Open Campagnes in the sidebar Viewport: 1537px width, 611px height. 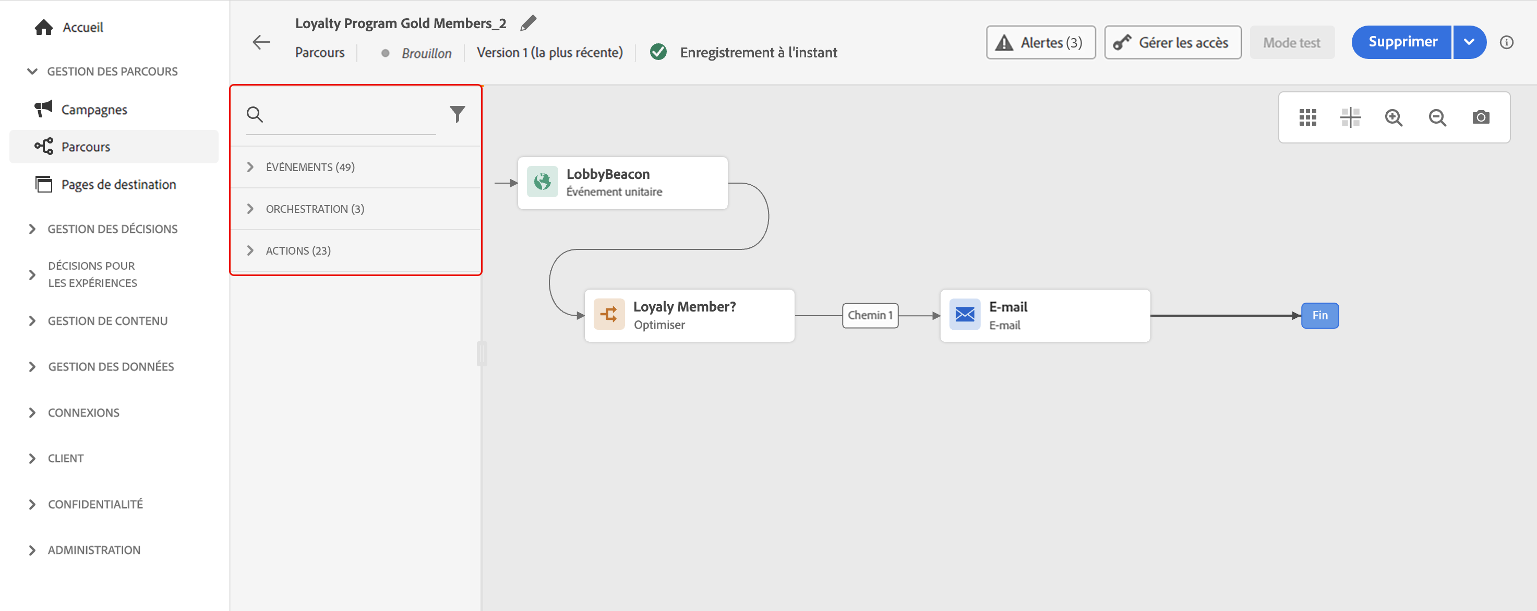[x=94, y=110]
